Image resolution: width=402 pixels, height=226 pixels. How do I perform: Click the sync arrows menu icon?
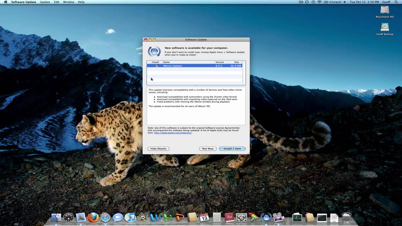pos(307,2)
